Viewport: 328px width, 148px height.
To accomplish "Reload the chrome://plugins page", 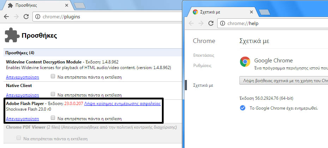I will tap(26, 17).
